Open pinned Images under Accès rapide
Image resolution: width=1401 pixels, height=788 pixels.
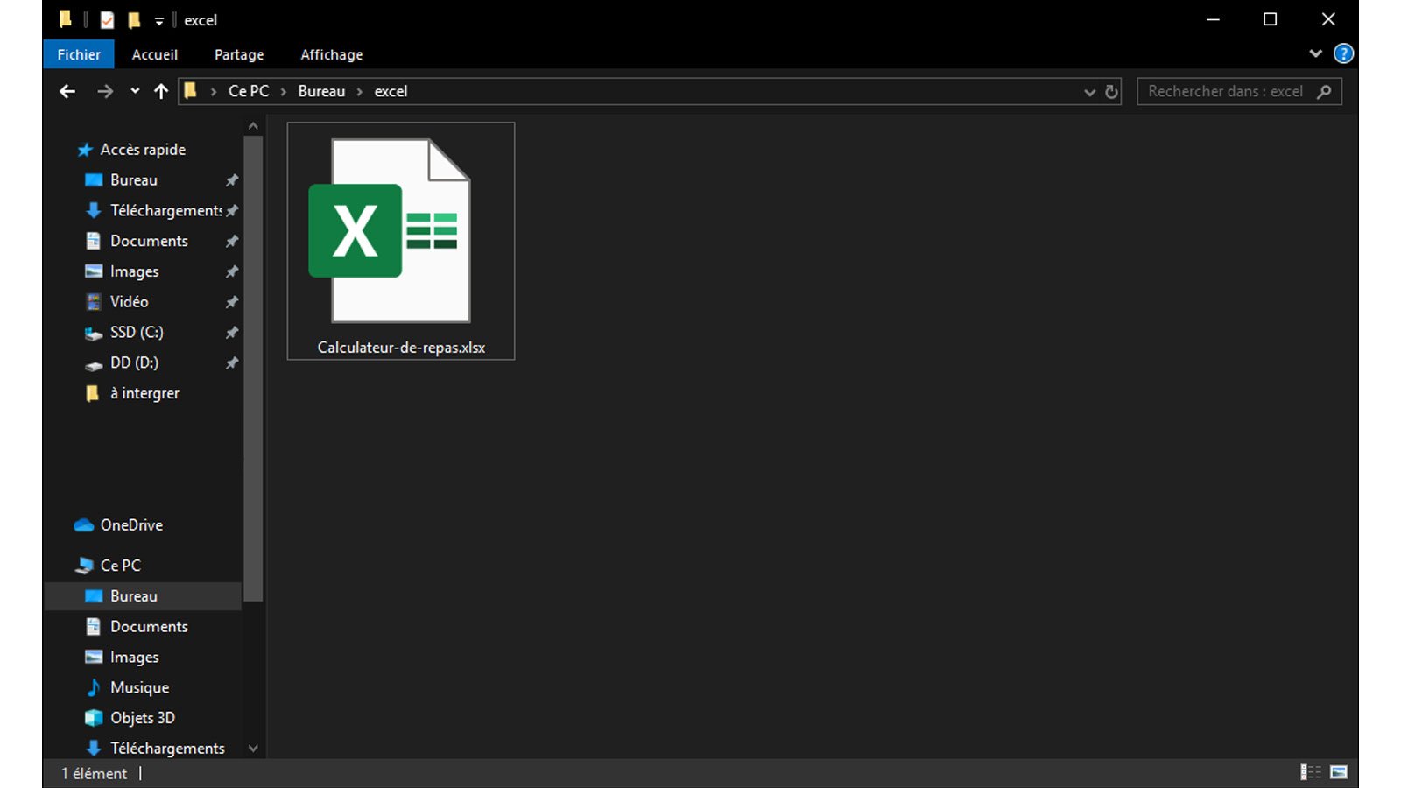(x=134, y=271)
